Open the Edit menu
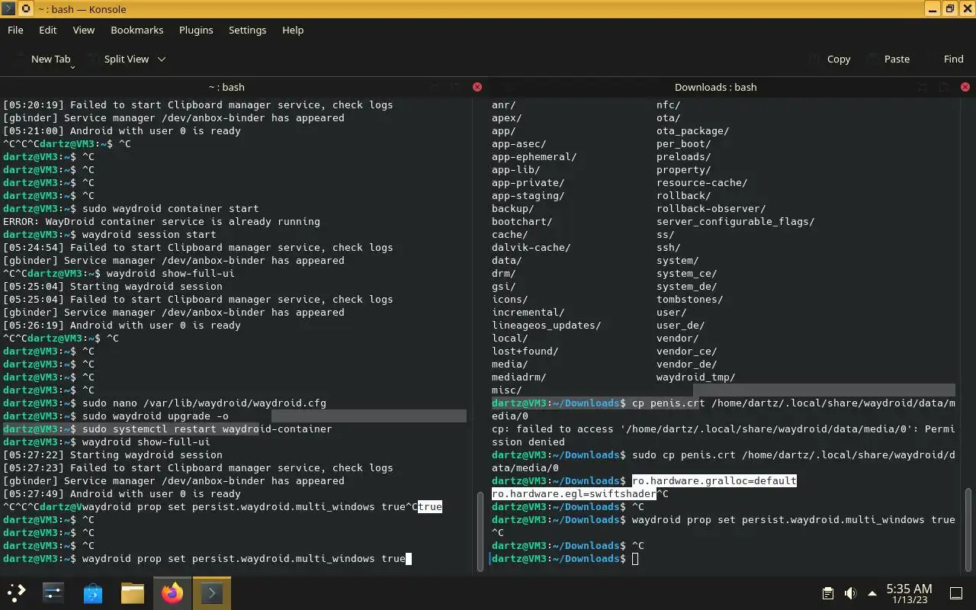The height and width of the screenshot is (610, 976). pyautogui.click(x=48, y=30)
